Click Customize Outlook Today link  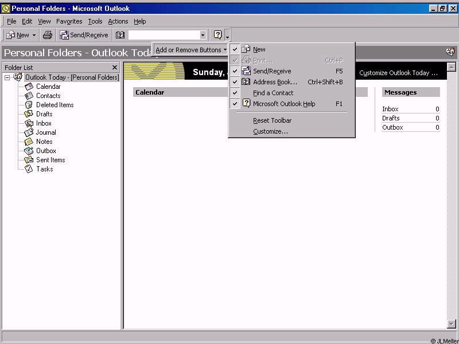(x=398, y=73)
